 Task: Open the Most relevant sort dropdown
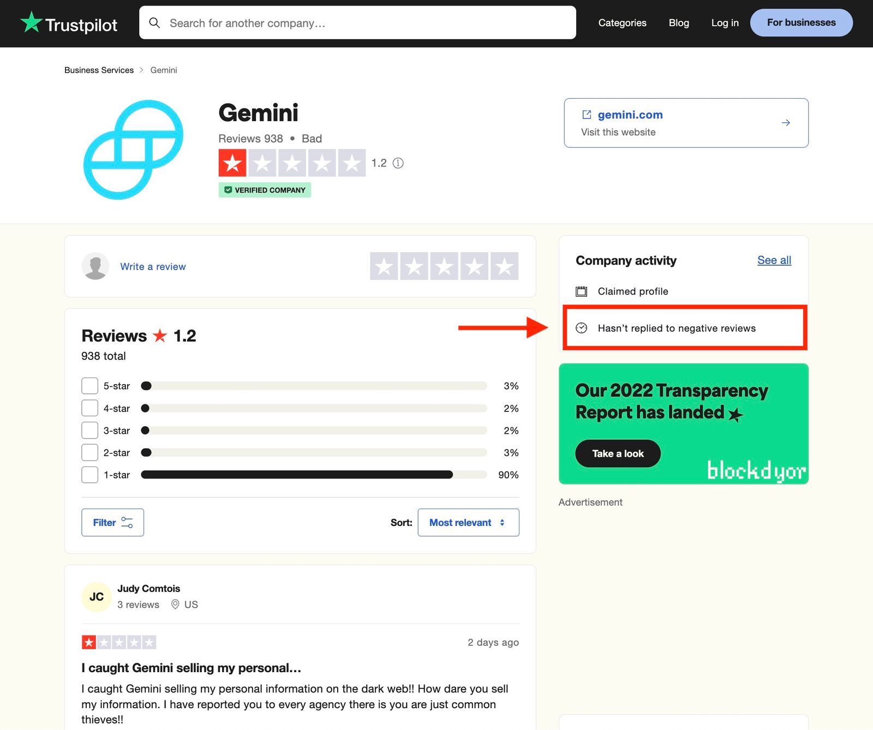(x=468, y=523)
